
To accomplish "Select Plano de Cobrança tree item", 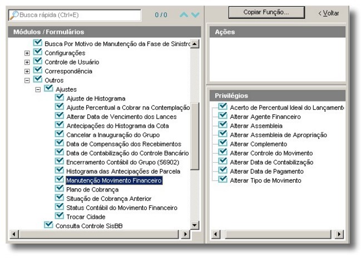I will point(92,190).
